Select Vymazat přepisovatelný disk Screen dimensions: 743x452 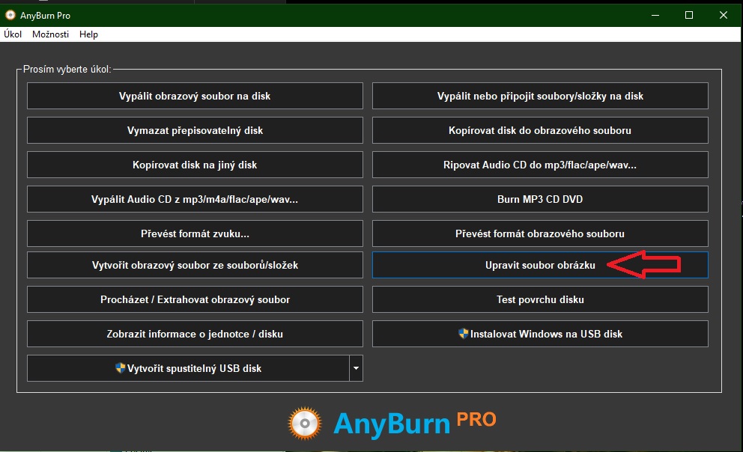pyautogui.click(x=195, y=130)
